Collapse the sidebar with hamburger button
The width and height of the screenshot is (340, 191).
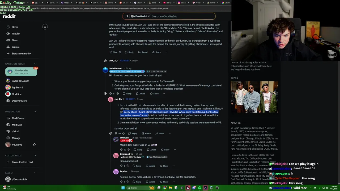[x=45, y=27]
